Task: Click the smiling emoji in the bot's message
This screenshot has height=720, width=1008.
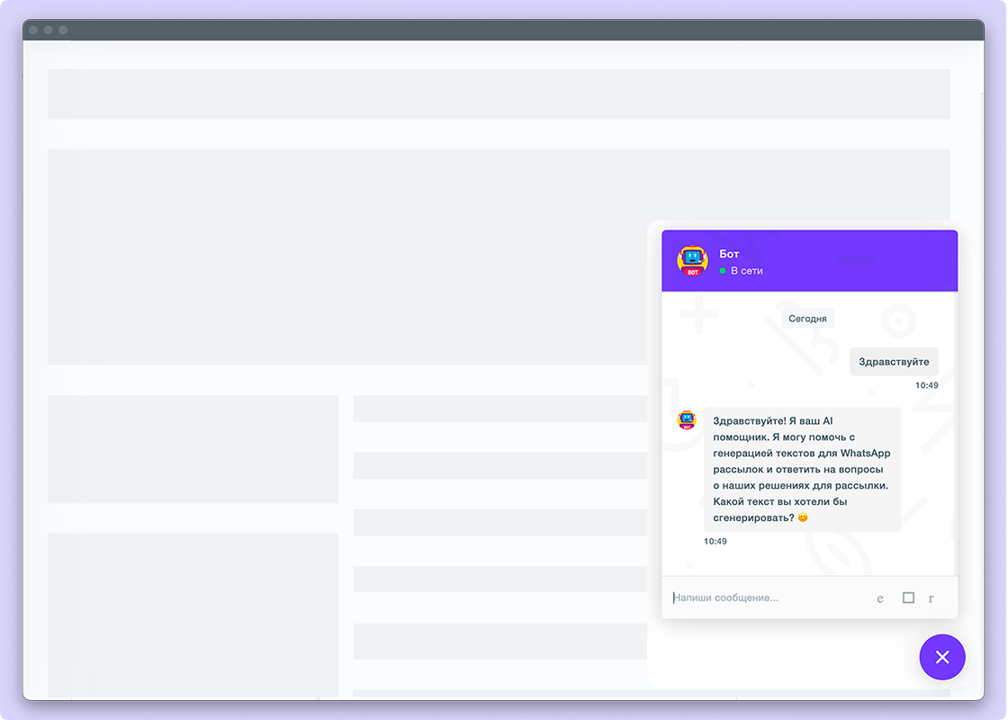Action: (x=803, y=518)
